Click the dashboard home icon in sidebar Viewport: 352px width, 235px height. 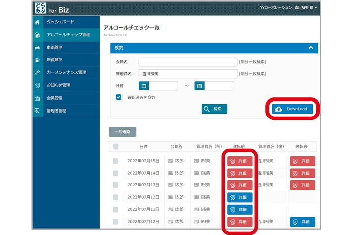pos(37,22)
